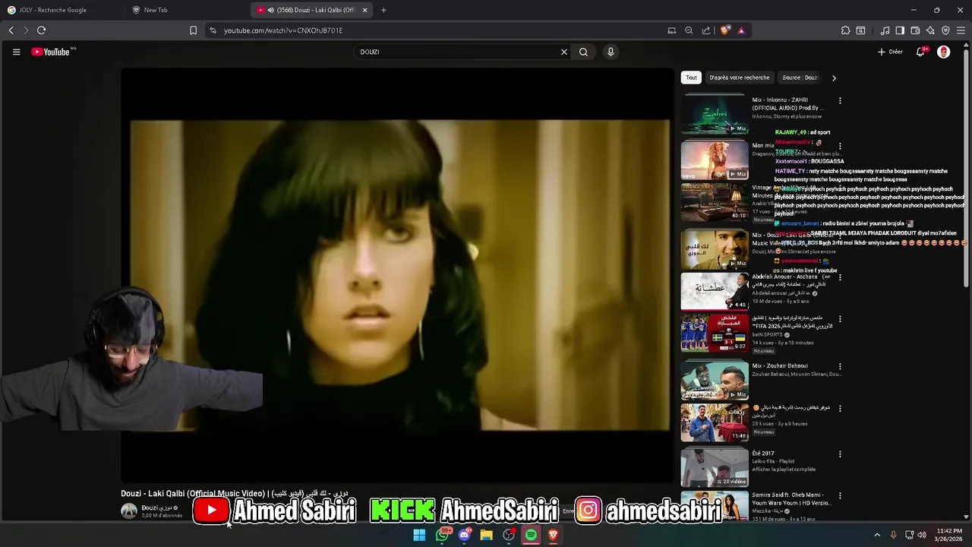Image resolution: width=972 pixels, height=547 pixels.
Task: Show hidden system tray icons chevron
Action: coord(877,535)
